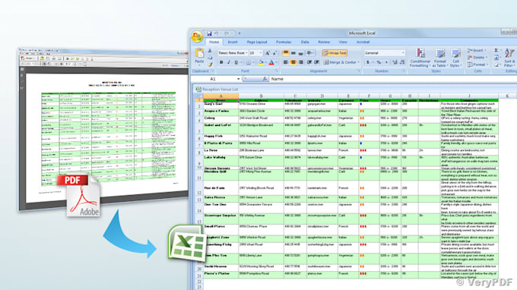
Task: Click Format in the Cells group
Action: pyautogui.click(x=477, y=65)
